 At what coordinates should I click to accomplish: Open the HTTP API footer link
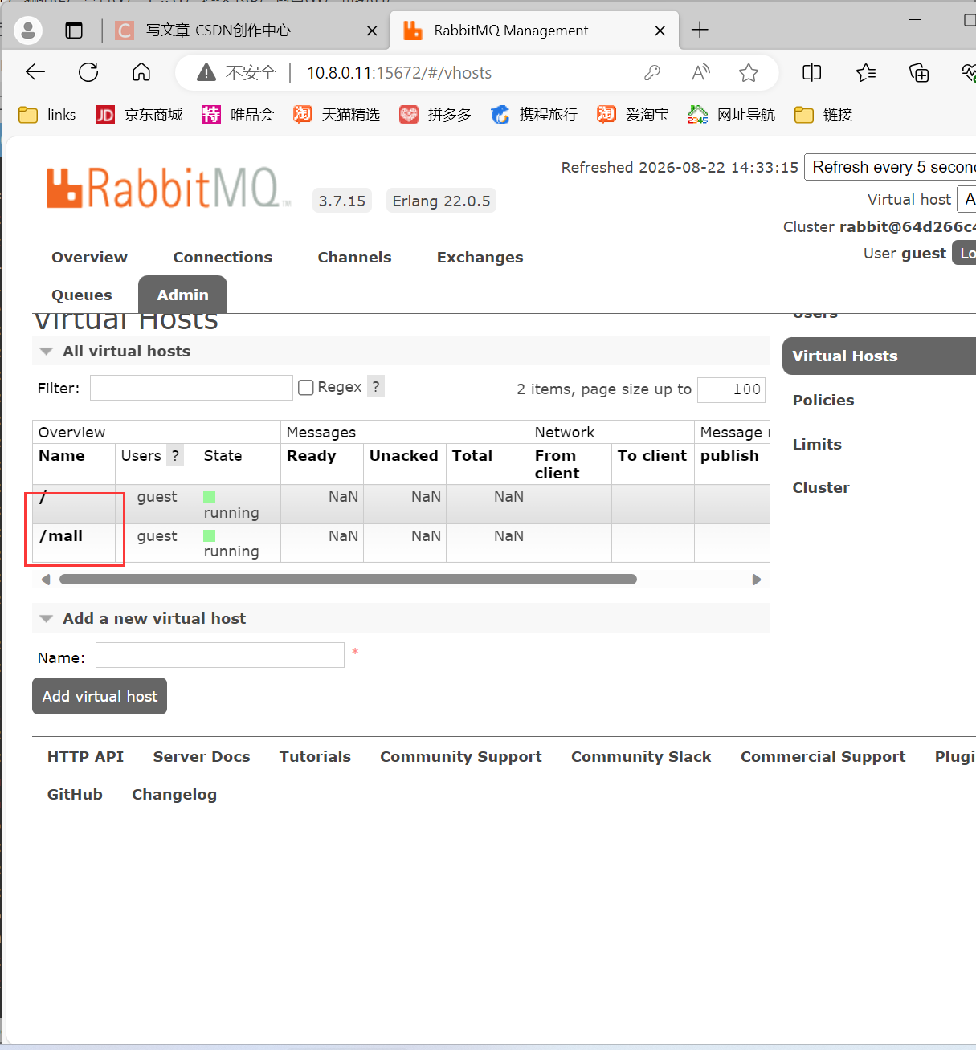tap(85, 757)
